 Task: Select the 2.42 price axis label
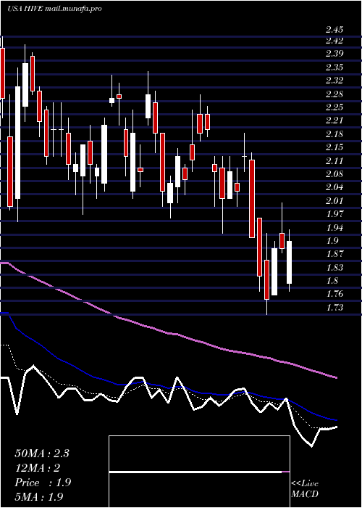point(334,41)
